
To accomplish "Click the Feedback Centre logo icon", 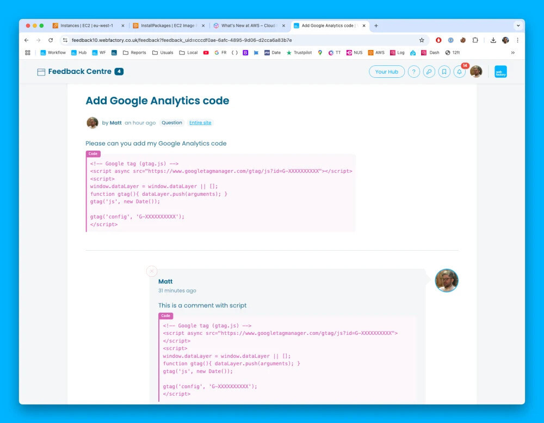I will [41, 71].
